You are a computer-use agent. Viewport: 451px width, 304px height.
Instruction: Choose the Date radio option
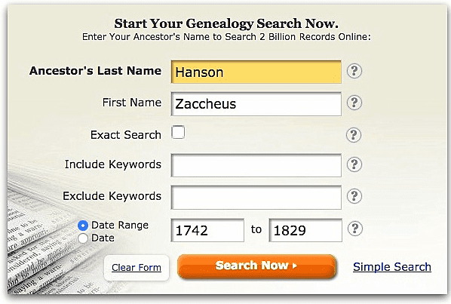[83, 238]
